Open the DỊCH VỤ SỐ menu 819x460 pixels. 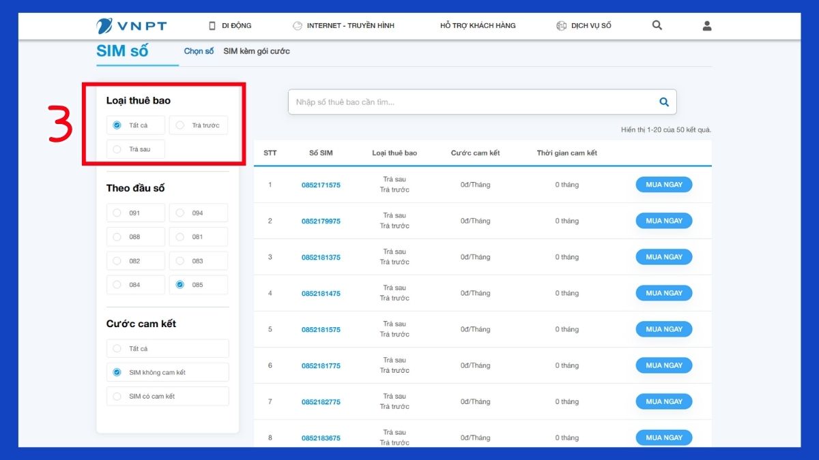click(591, 26)
